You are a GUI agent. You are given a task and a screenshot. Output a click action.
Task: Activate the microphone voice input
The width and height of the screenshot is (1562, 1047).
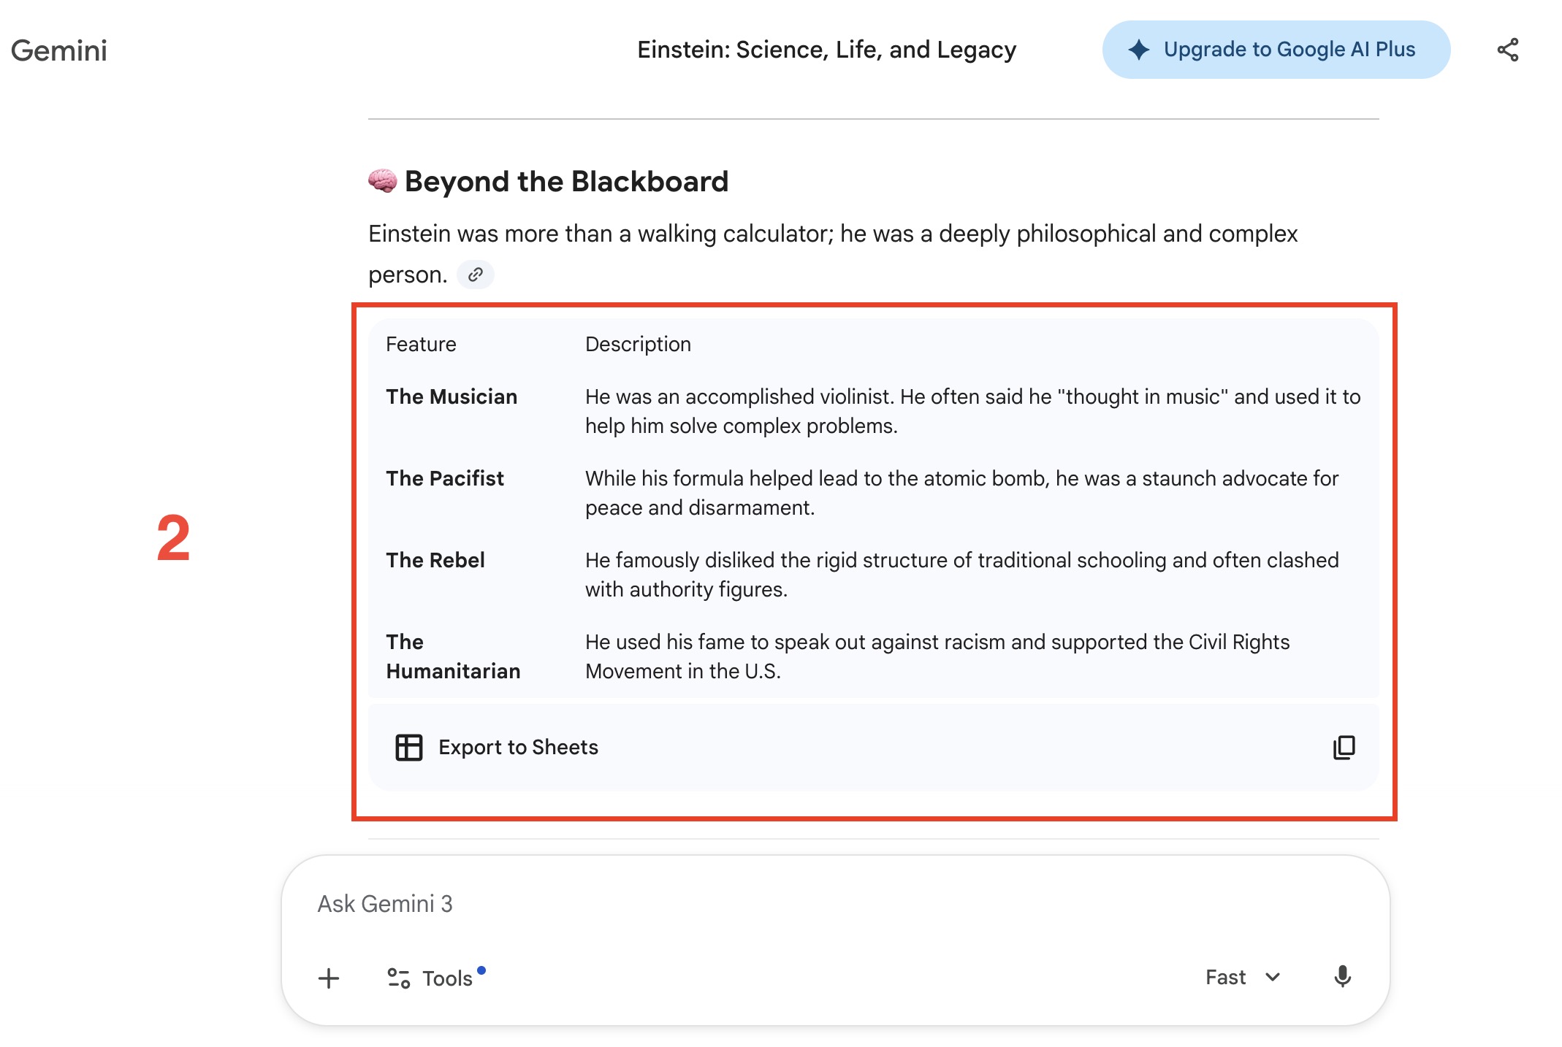1342,977
